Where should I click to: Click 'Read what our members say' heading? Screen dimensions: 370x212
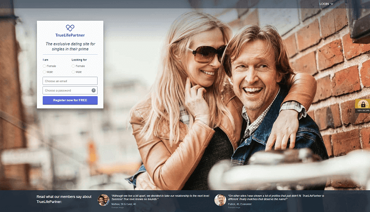click(x=64, y=199)
